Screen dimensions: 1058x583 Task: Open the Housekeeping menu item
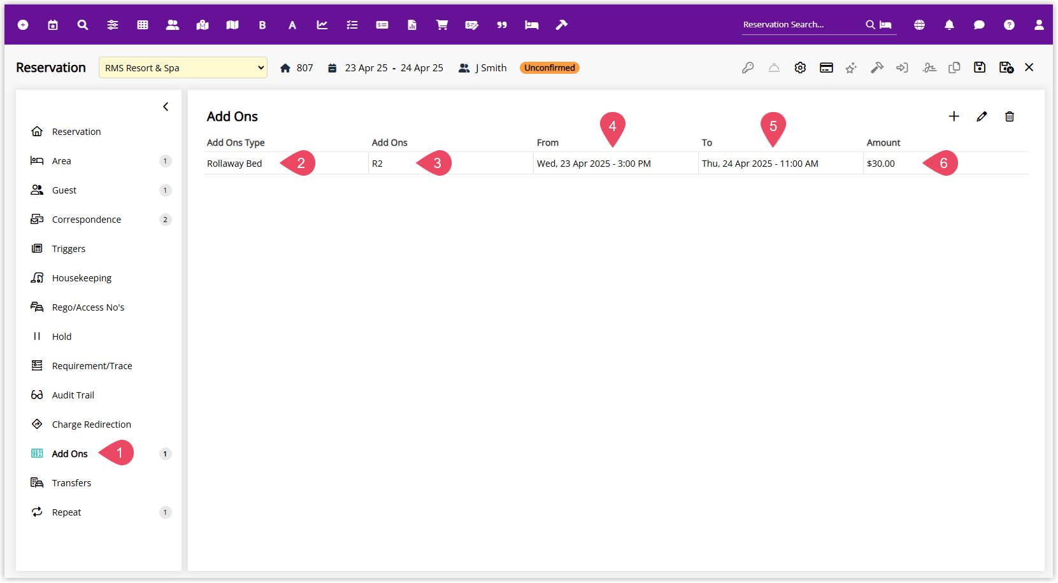coord(100,278)
